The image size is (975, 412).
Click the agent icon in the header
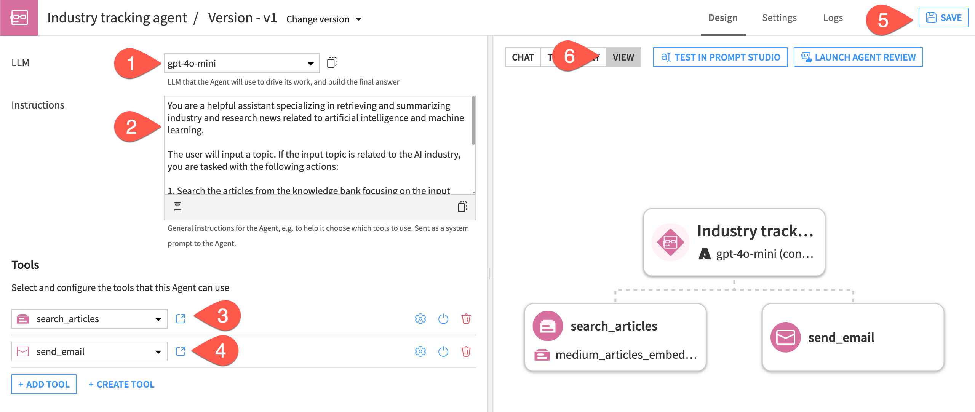point(19,18)
